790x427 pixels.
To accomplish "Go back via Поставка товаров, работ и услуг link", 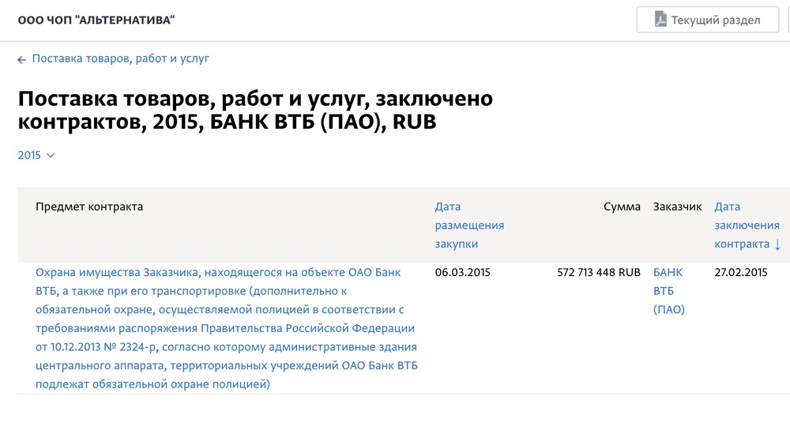I will tap(120, 59).
